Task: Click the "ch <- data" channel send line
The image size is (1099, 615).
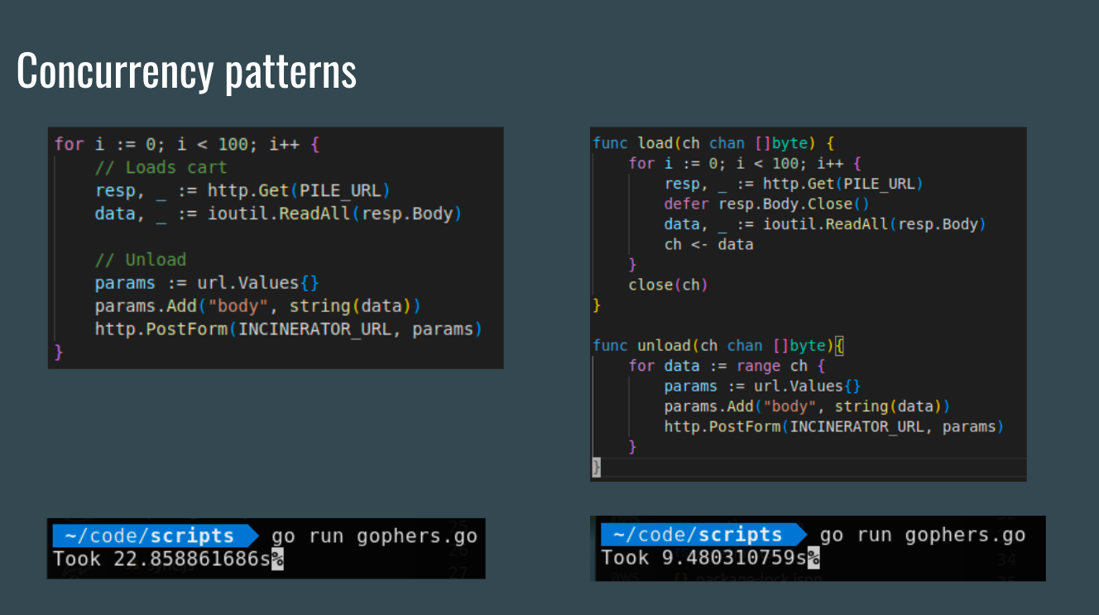Action: coord(708,244)
